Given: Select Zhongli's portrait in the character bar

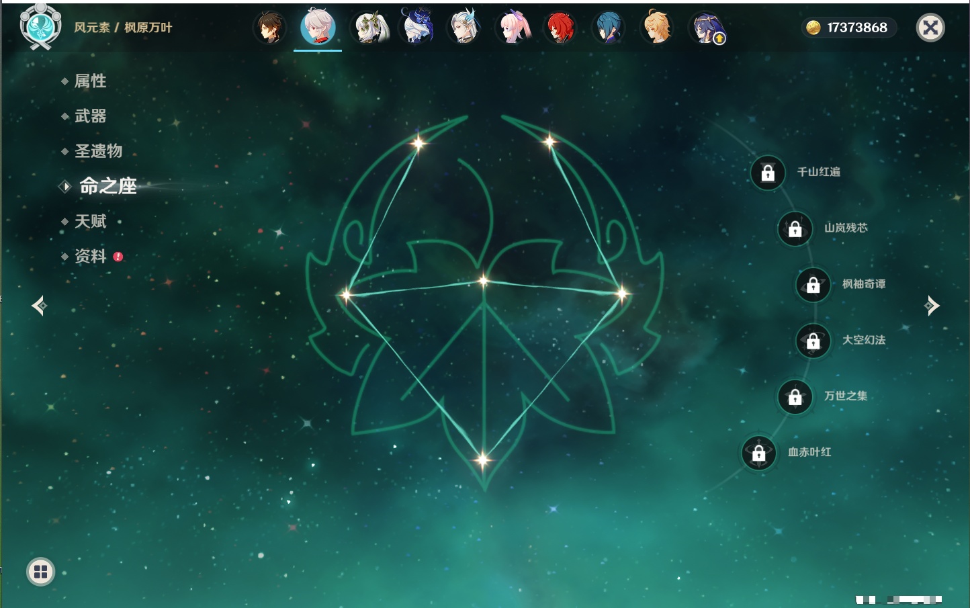Looking at the screenshot, I should tap(269, 28).
